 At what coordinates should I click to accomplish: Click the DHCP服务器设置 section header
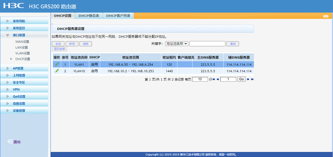click(153, 29)
